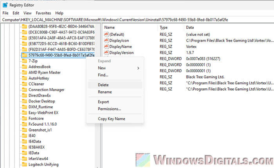Select the {DCEC806B-C9EF key in tree

coord(61,32)
